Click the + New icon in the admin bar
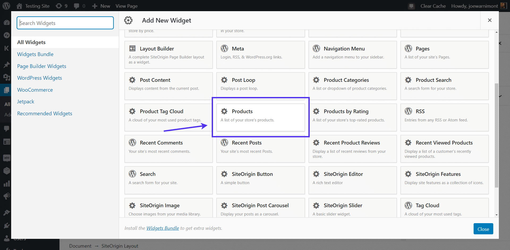The image size is (510, 250). click(x=95, y=6)
